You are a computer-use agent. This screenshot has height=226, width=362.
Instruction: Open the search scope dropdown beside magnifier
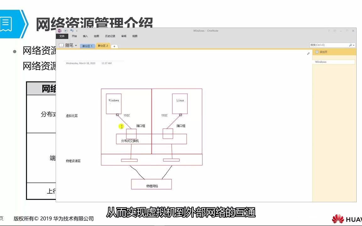tap(354, 45)
